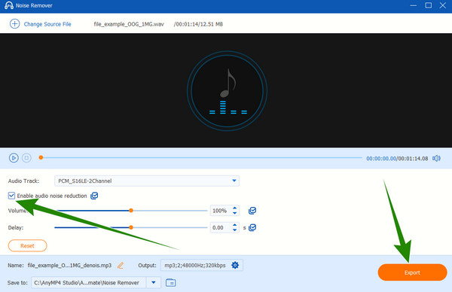Play the audio preview
The width and height of the screenshot is (452, 292).
(14, 158)
